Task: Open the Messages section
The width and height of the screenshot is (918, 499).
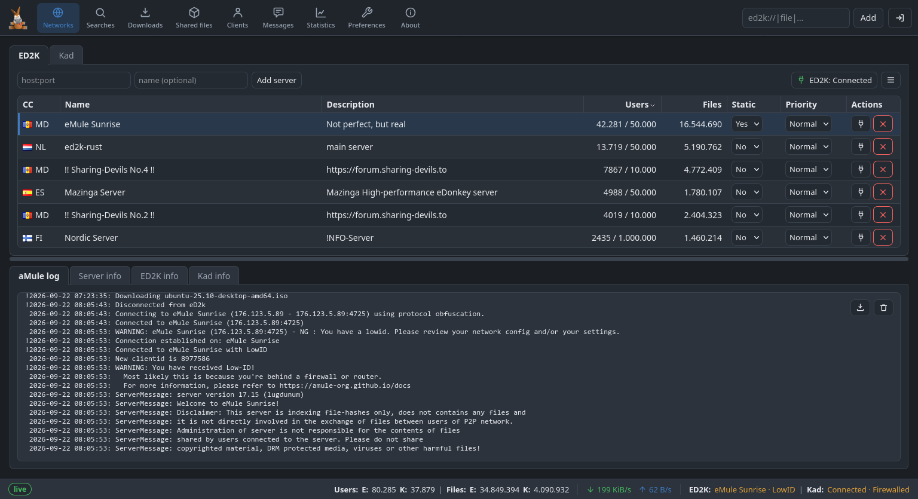Action: pyautogui.click(x=278, y=18)
